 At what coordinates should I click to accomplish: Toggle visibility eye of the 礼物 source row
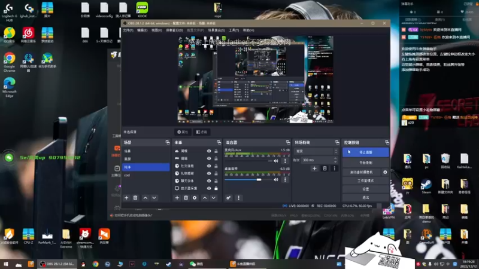(209, 173)
